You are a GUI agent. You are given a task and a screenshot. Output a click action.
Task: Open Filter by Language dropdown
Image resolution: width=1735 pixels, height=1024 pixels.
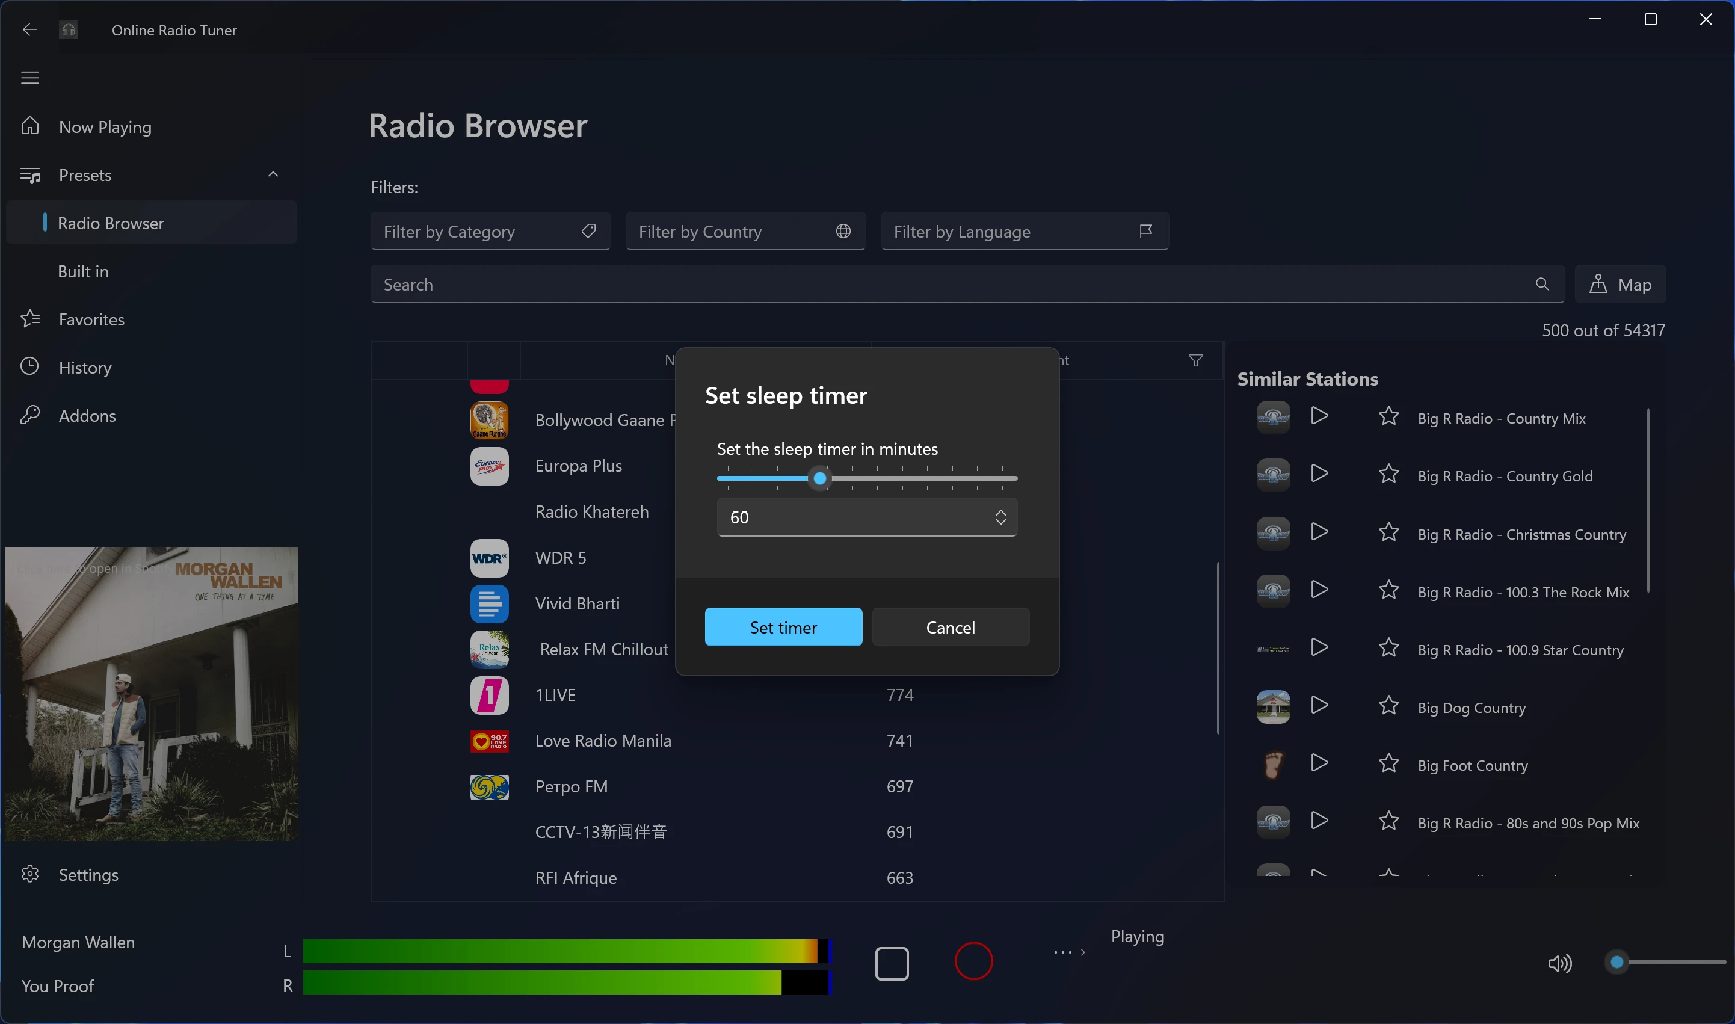1025,231
